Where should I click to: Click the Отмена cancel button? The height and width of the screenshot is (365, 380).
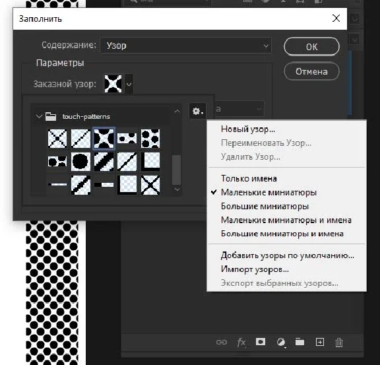point(311,71)
